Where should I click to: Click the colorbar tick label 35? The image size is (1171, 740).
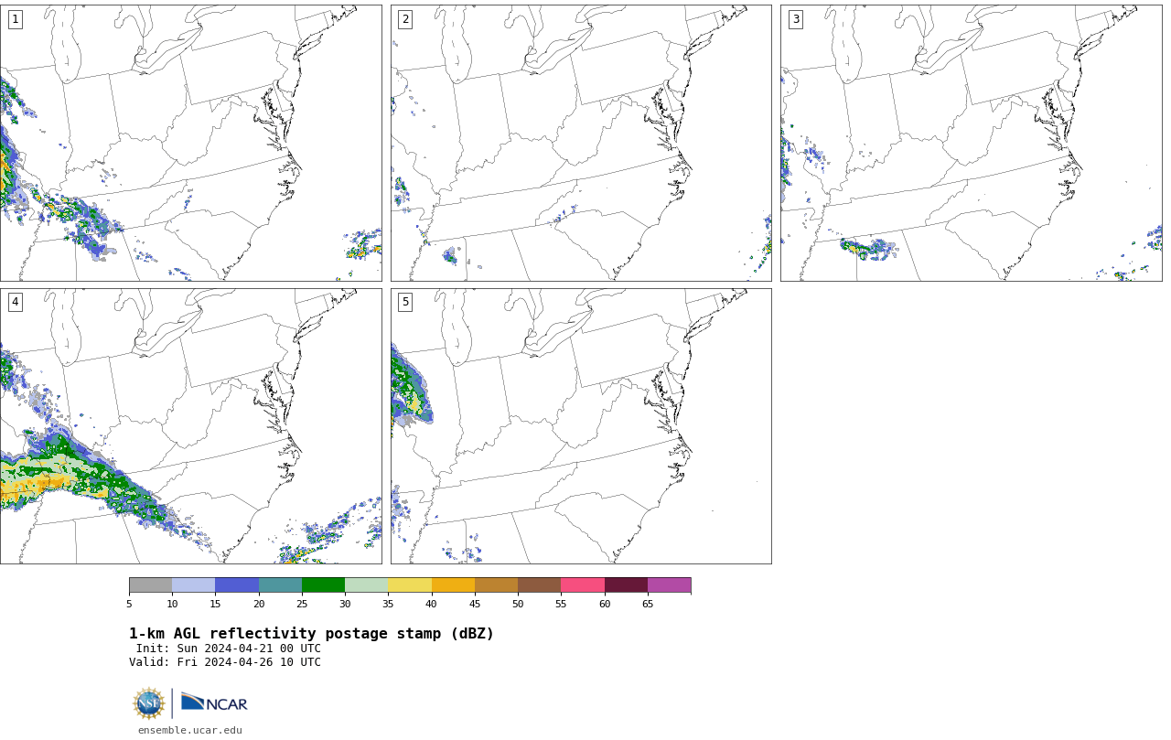(388, 604)
